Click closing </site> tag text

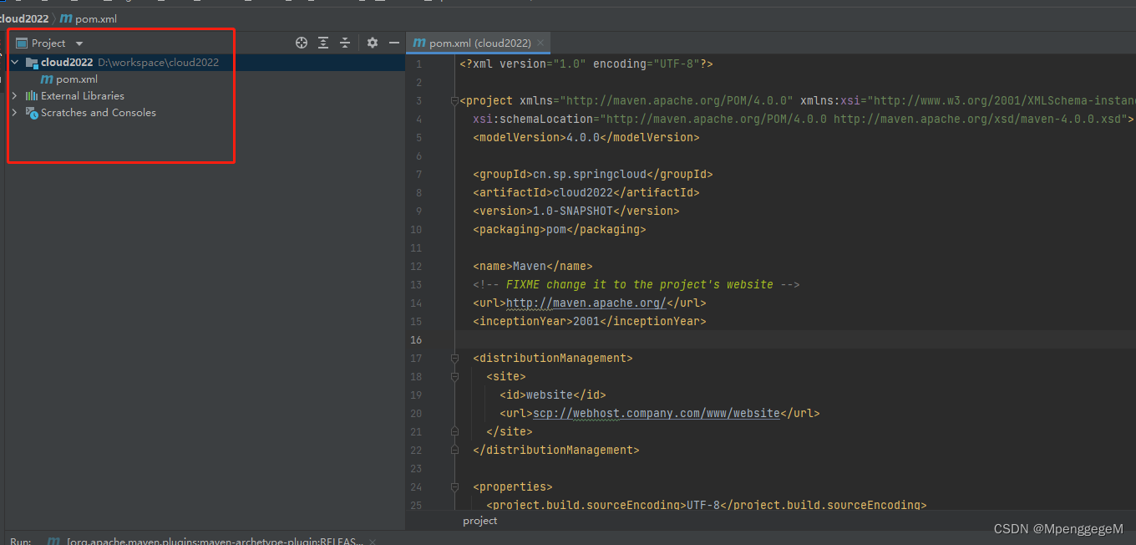click(510, 431)
